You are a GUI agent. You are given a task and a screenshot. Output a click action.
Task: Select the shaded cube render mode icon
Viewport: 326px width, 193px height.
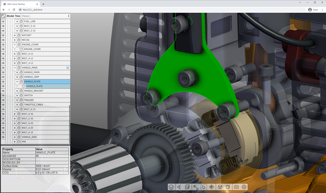coord(187,187)
